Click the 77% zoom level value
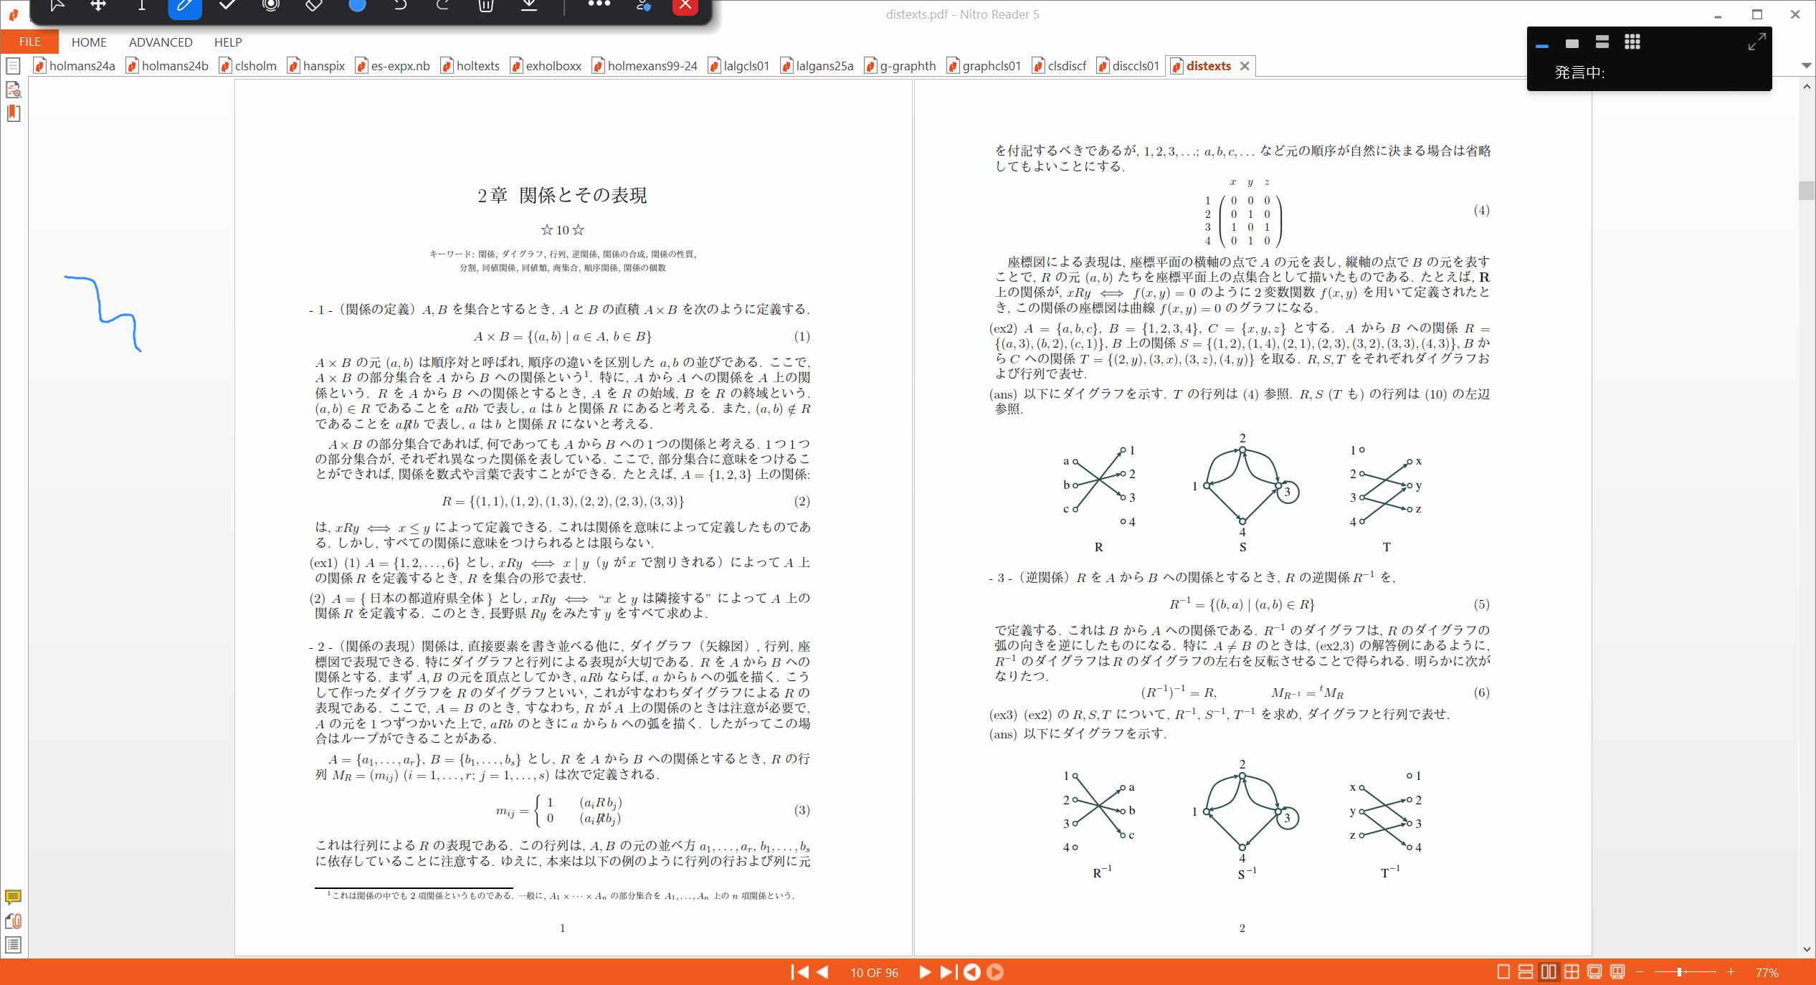The height and width of the screenshot is (985, 1816). pos(1767,973)
